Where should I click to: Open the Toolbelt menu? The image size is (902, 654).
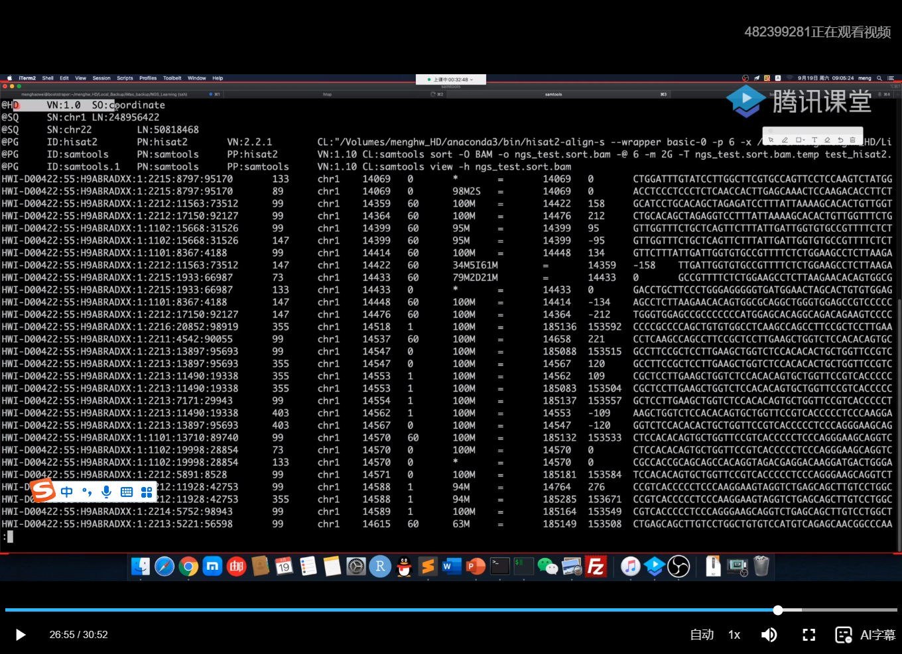tap(172, 78)
